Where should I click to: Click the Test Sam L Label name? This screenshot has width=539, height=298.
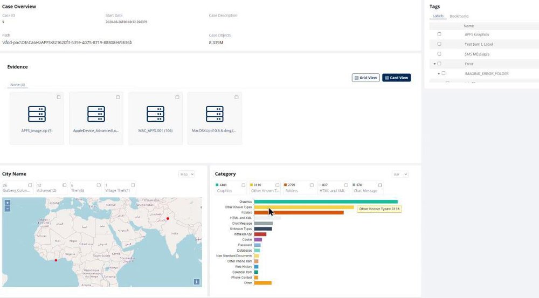coord(479,44)
